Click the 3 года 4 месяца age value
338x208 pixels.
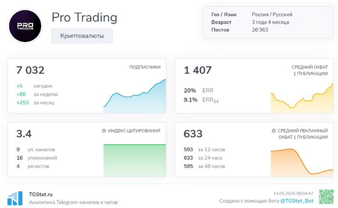270,22
